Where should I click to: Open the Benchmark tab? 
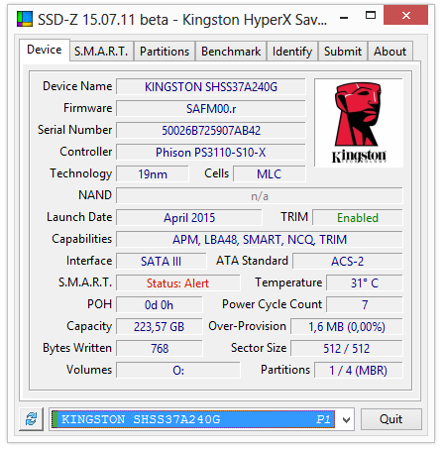click(x=231, y=52)
